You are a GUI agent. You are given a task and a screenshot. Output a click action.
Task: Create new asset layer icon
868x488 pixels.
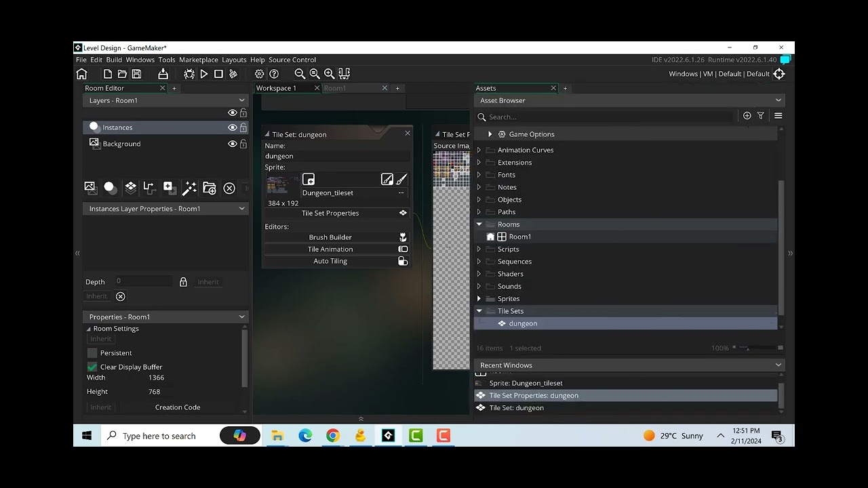point(169,188)
